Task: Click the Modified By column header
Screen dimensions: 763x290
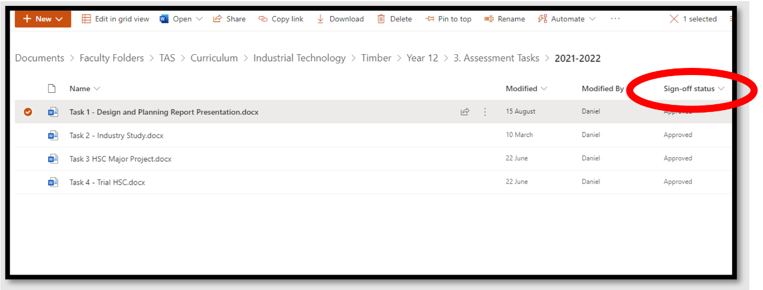Action: click(x=603, y=89)
